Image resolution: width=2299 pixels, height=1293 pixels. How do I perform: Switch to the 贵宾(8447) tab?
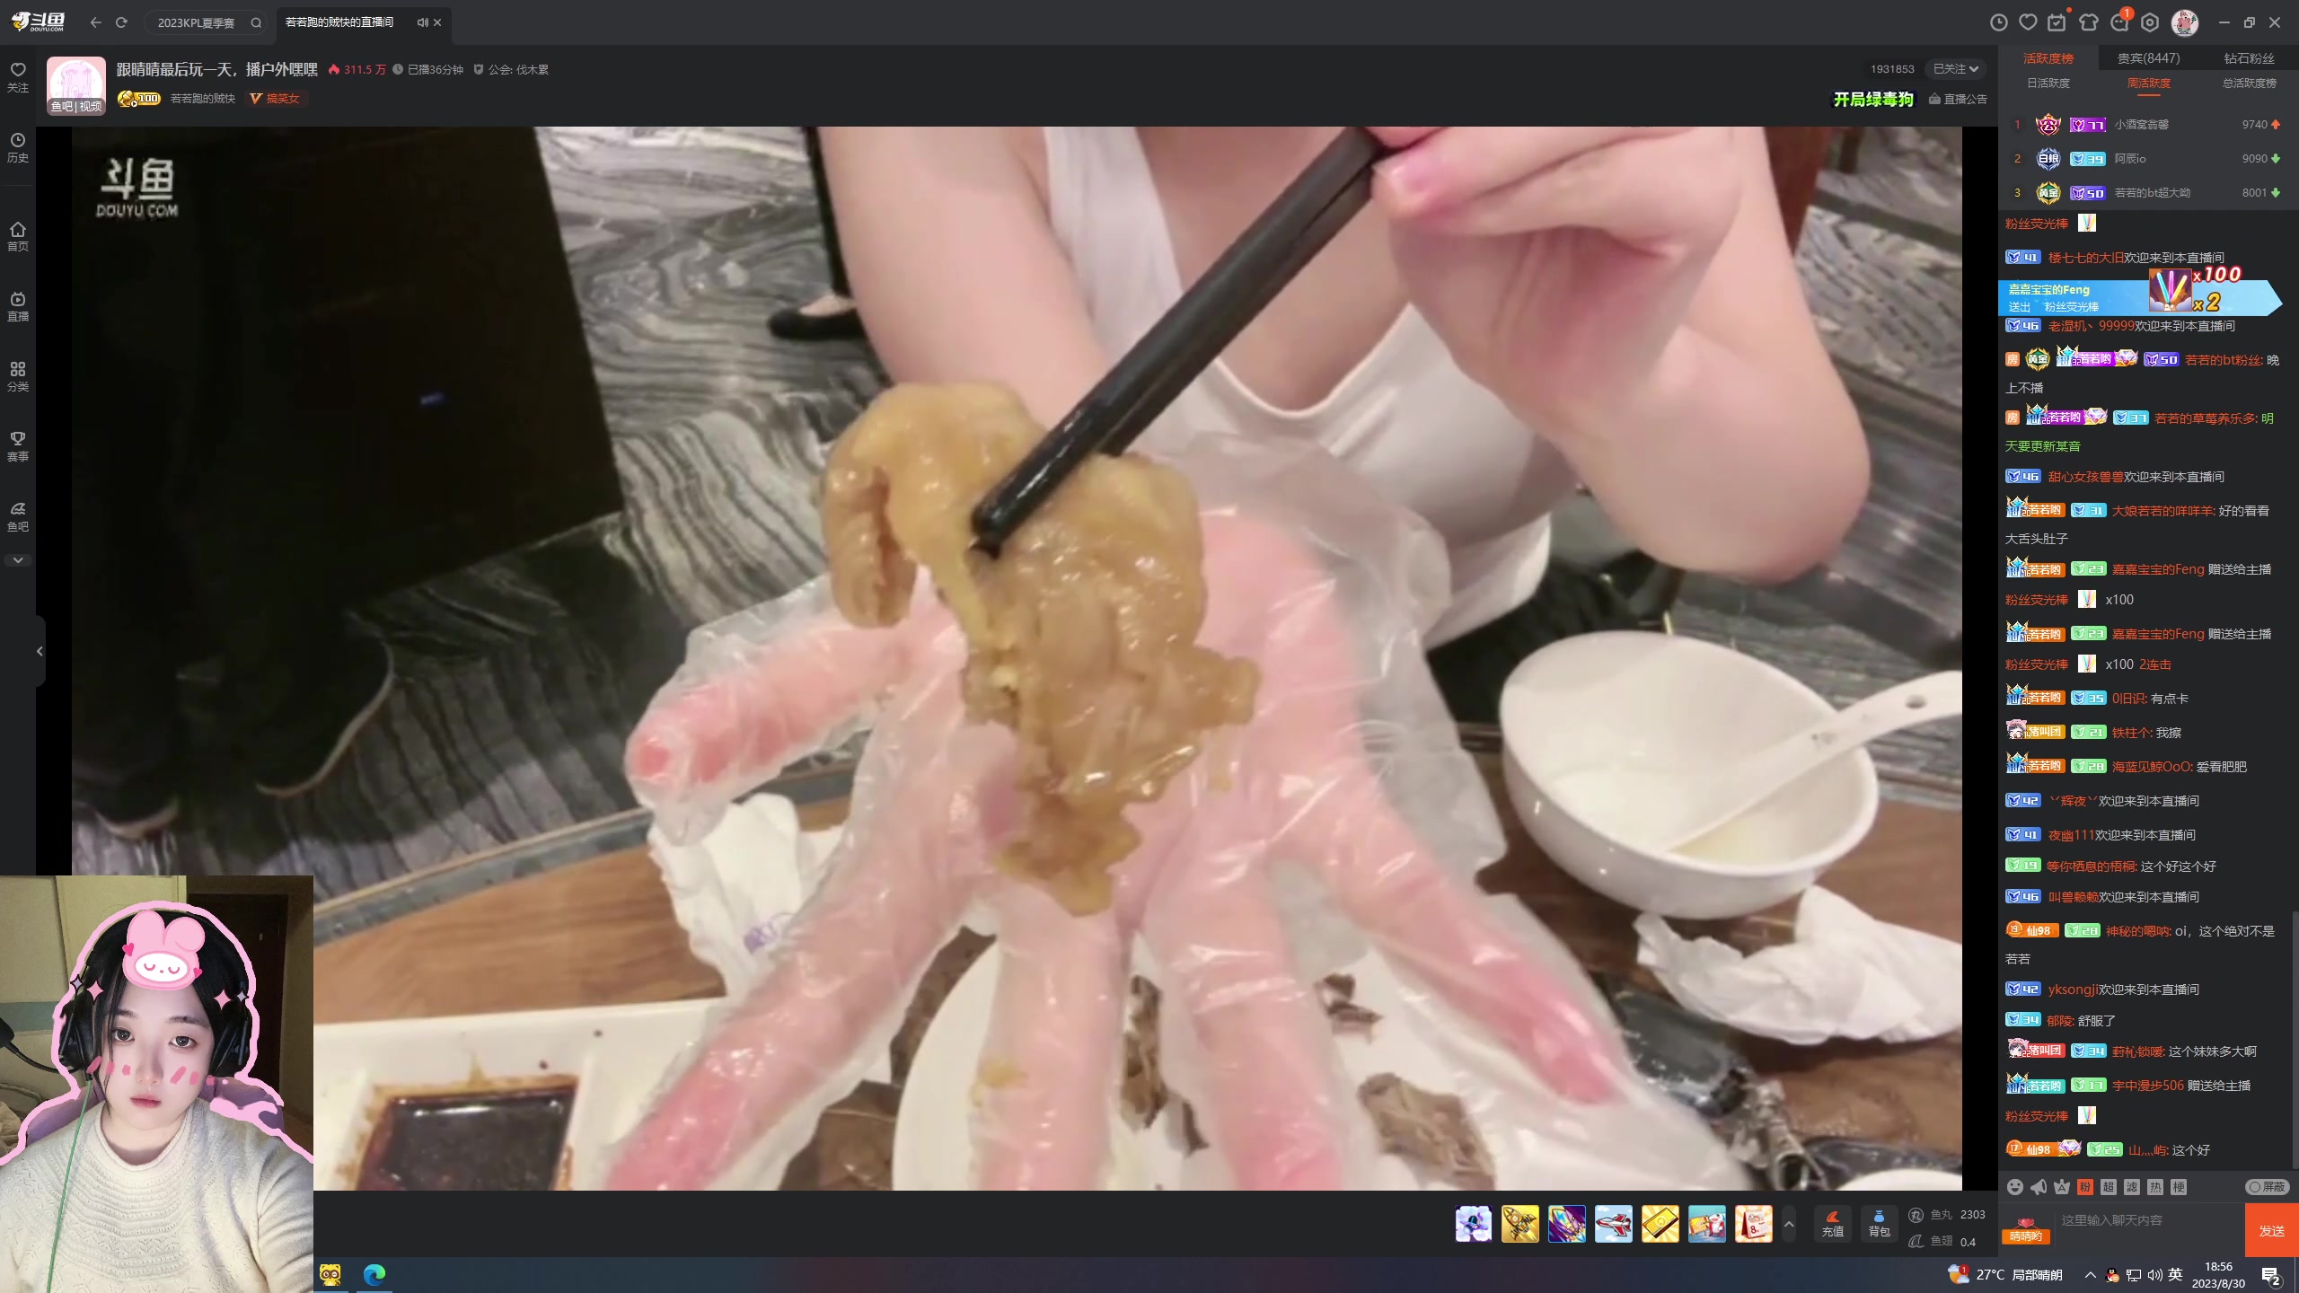tap(2148, 58)
